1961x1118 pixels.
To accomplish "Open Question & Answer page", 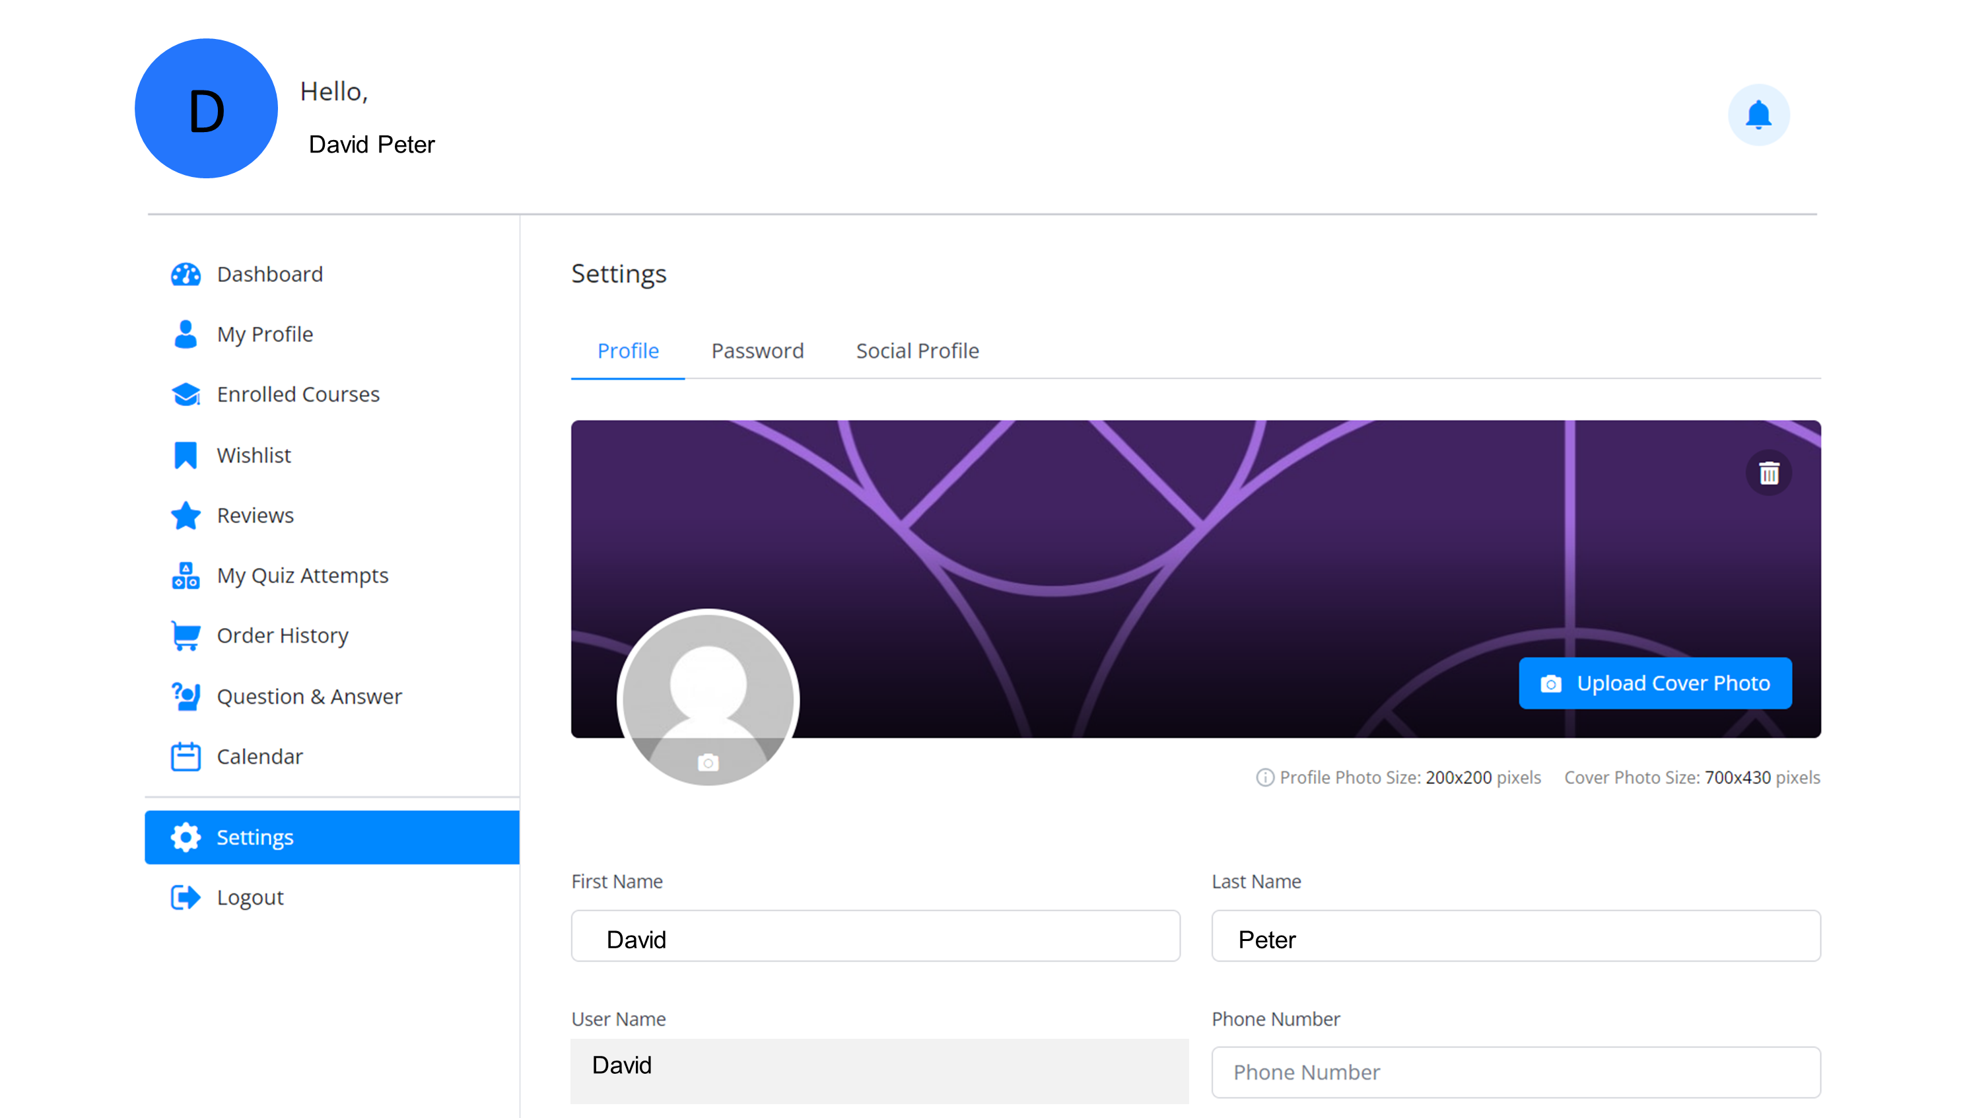I will pos(308,697).
